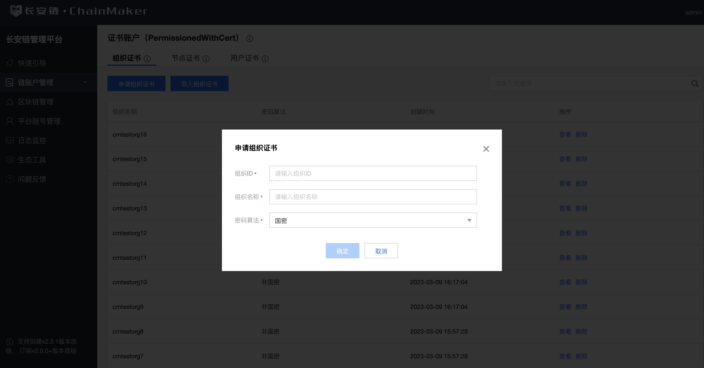Switch to the 节点证书 tab
704x368 pixels.
186,58
